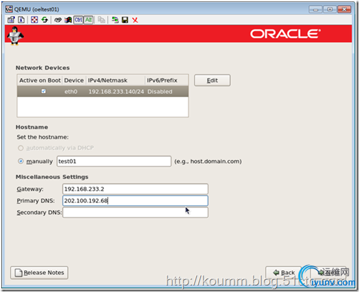The image size is (359, 292).
Task: Click the hostname field containing test01
Action: pyautogui.click(x=114, y=161)
